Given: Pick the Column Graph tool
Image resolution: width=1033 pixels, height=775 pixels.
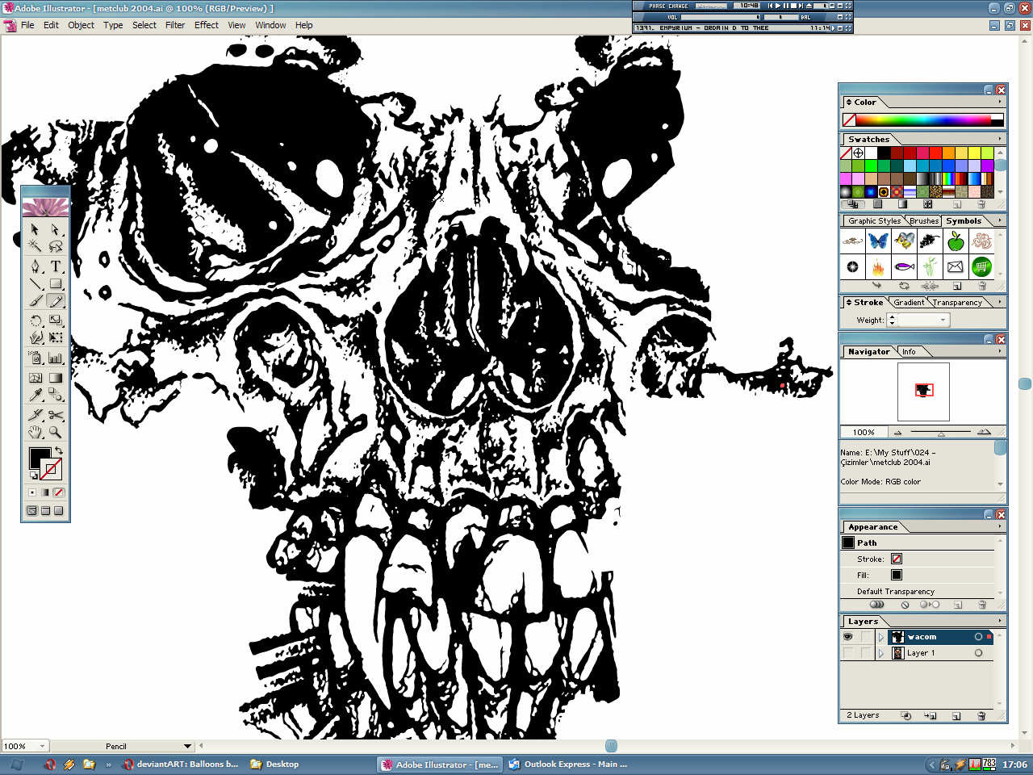Looking at the screenshot, I should point(56,358).
